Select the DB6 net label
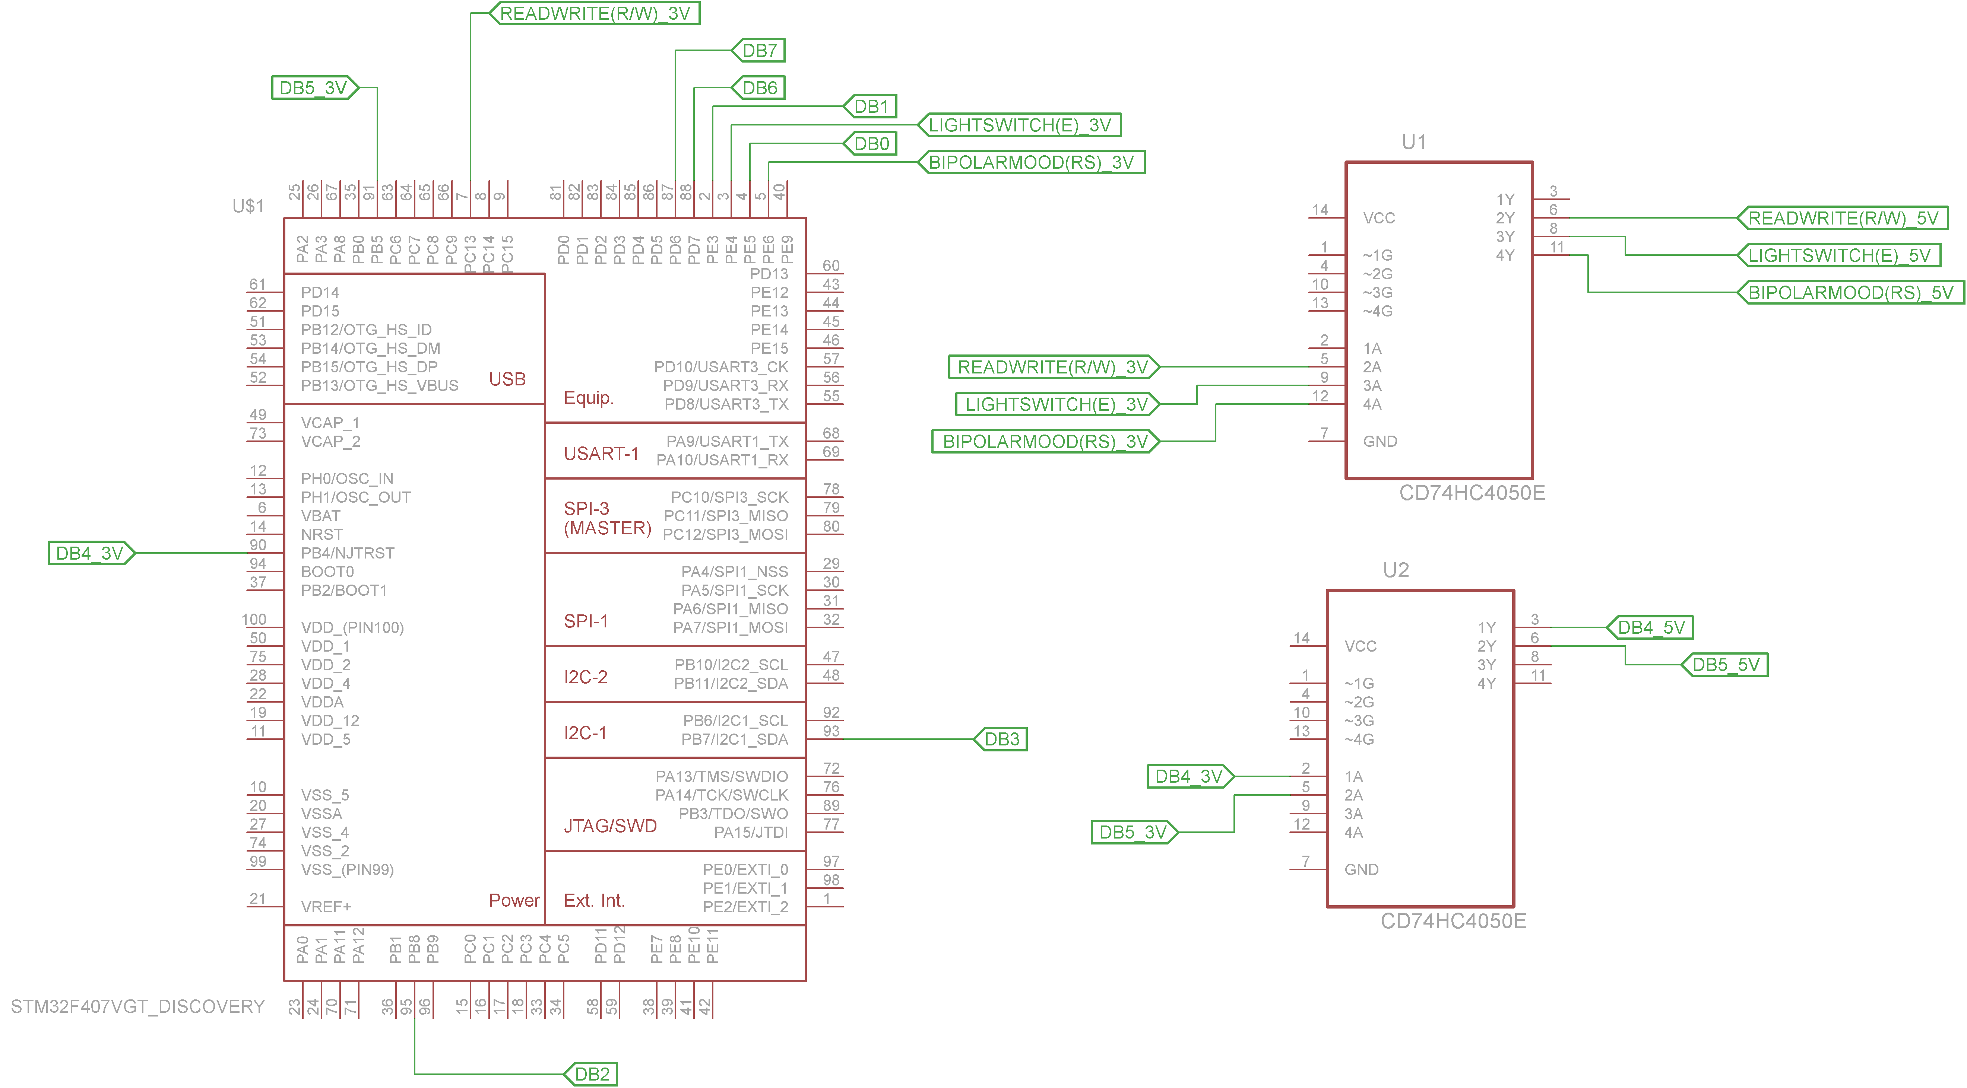Screen dimensions: 1967x1088 758,88
